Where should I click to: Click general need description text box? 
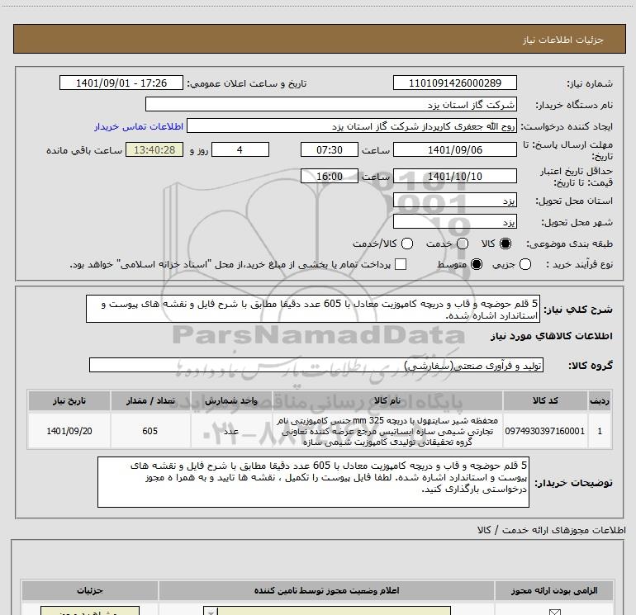click(313, 309)
